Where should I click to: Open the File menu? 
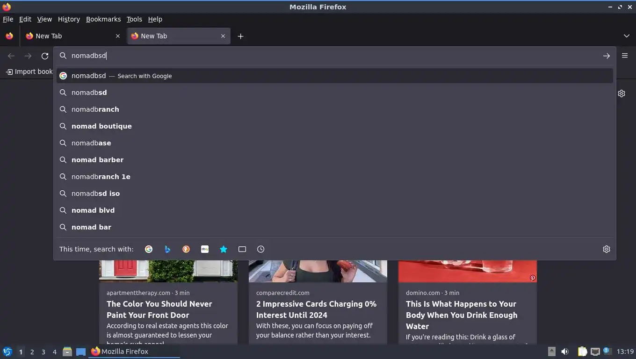coord(8,19)
